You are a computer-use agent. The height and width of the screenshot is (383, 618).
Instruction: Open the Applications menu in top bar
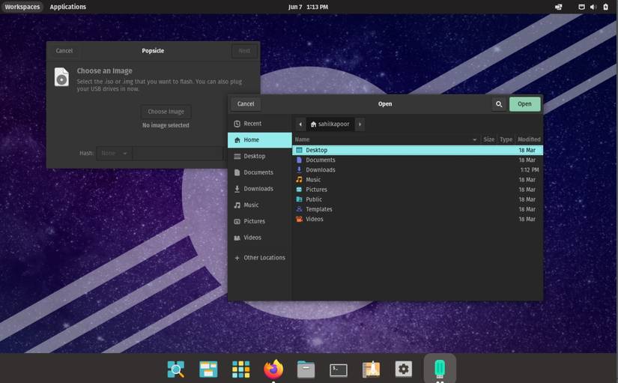point(67,7)
